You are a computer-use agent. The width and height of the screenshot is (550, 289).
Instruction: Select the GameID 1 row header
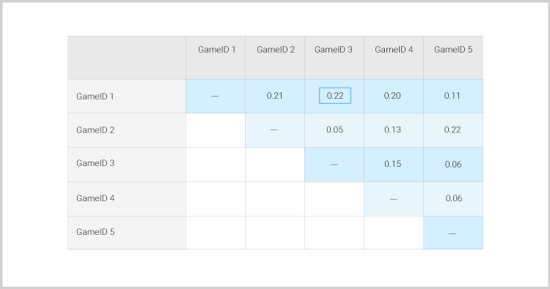(127, 97)
